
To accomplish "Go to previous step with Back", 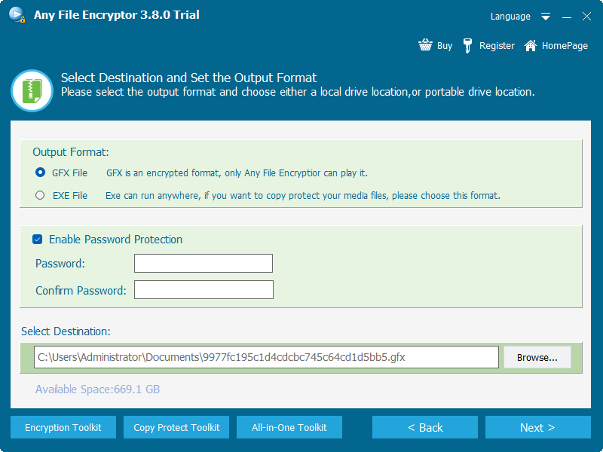I will tap(425, 427).
